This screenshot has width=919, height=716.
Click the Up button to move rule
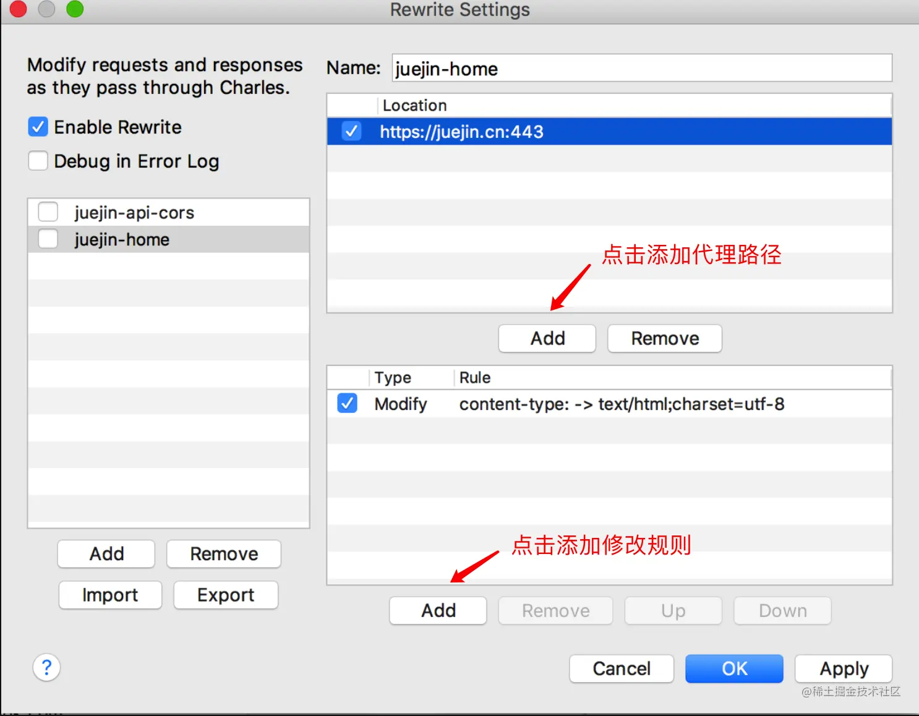pyautogui.click(x=673, y=610)
